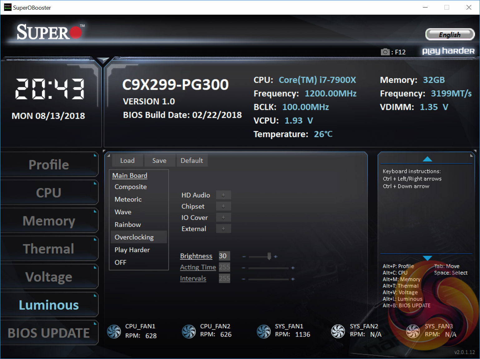Click the 26°C temperature reading
Viewport: 480px width, 359px height.
(x=323, y=134)
